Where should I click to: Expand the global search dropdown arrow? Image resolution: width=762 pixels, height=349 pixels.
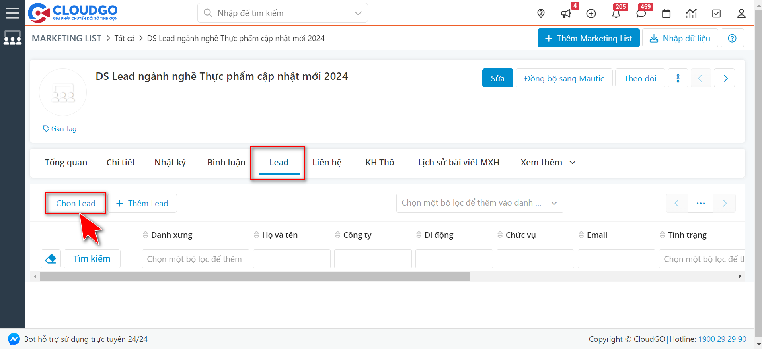coord(358,13)
